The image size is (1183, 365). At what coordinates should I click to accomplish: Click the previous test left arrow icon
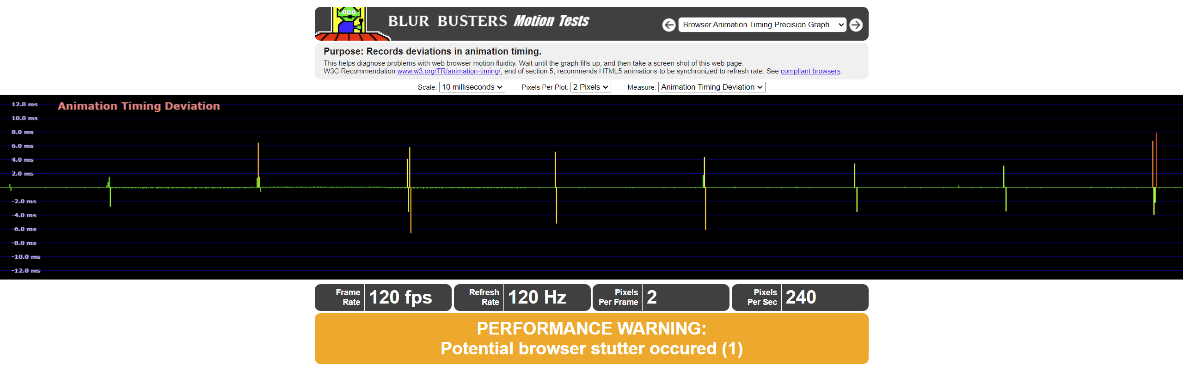pyautogui.click(x=668, y=25)
